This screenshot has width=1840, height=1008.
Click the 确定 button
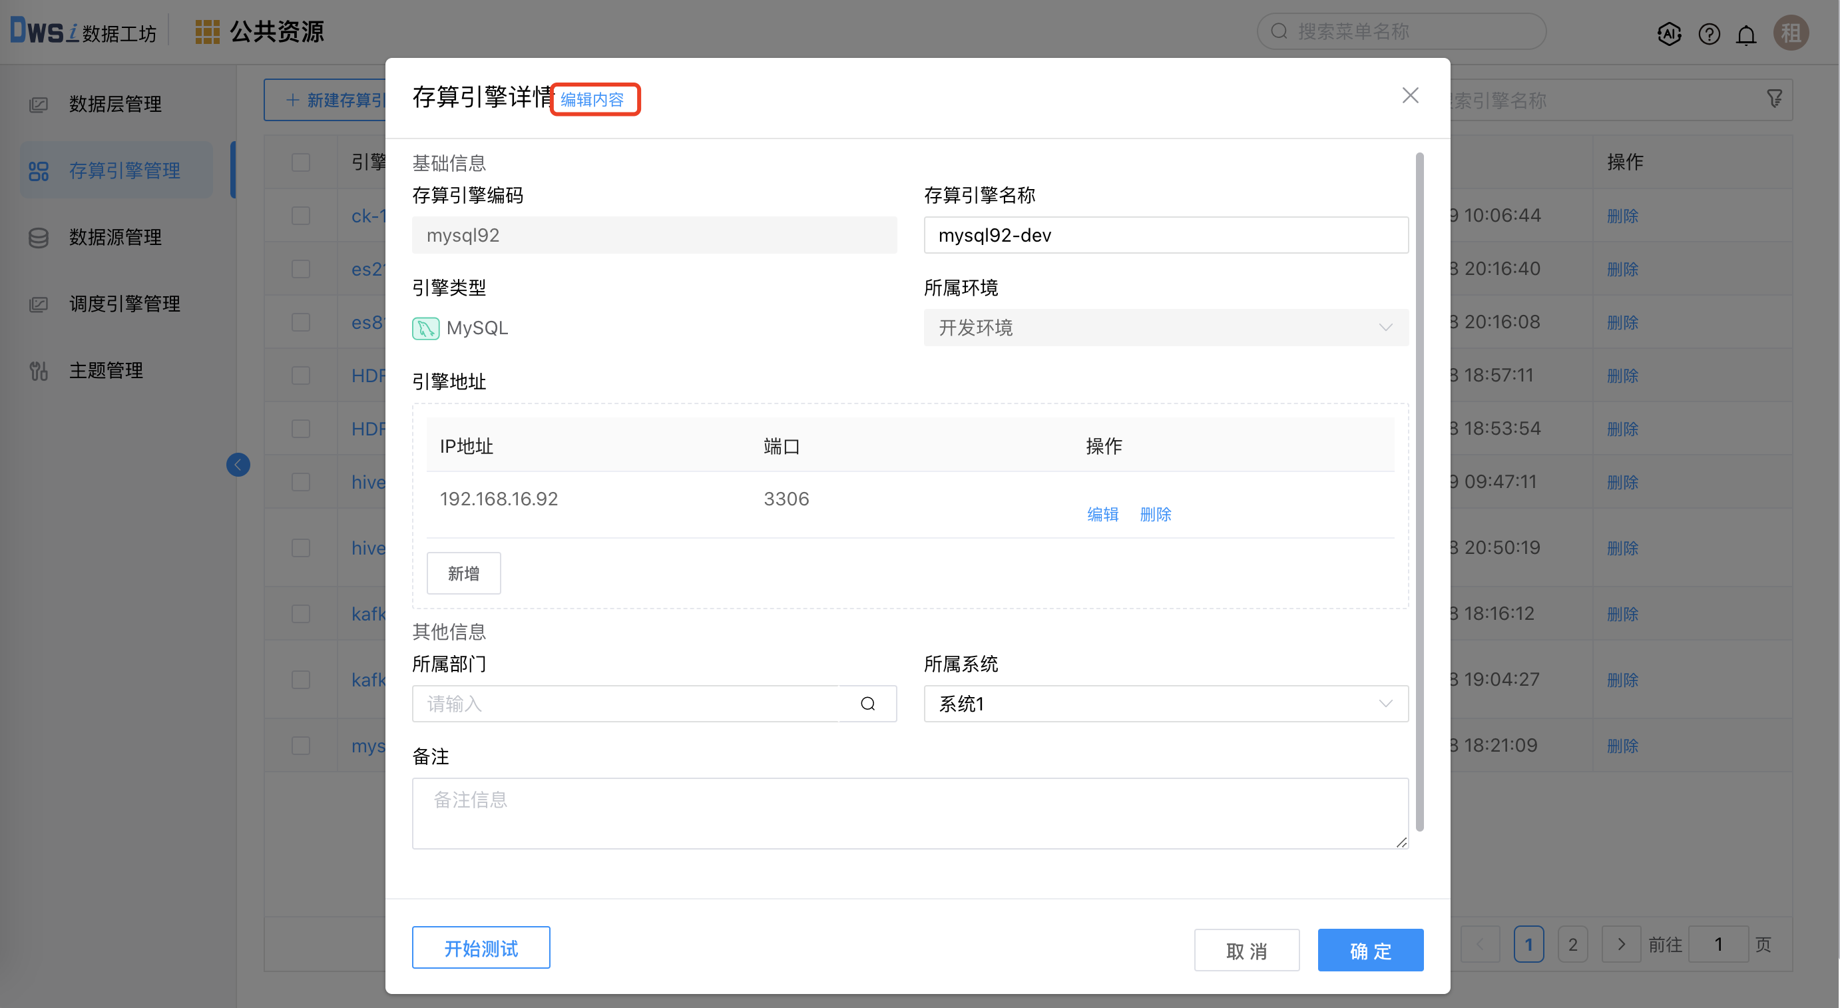tap(1370, 950)
